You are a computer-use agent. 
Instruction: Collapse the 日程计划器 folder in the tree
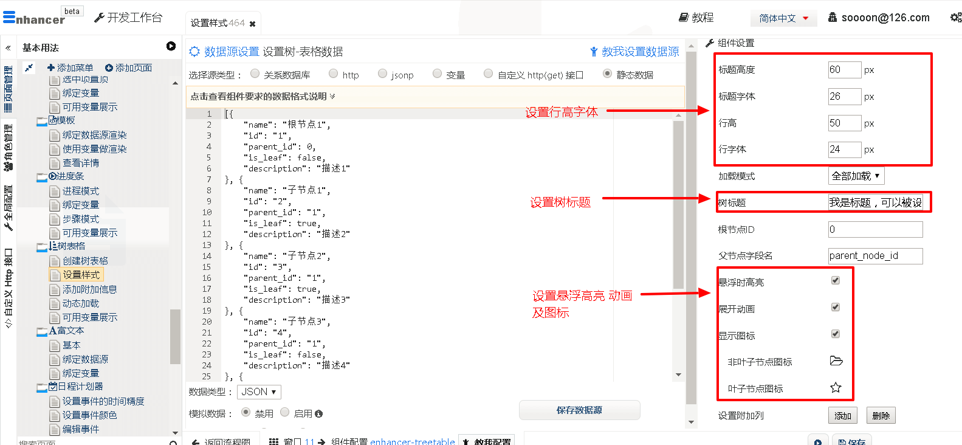pyautogui.click(x=41, y=387)
